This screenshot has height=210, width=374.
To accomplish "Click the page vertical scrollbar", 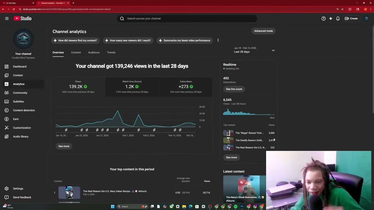I will (373, 69).
